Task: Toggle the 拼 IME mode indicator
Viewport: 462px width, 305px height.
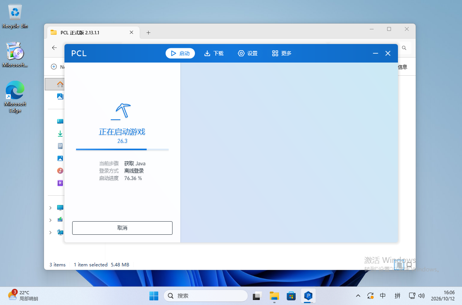Action: (x=398, y=296)
